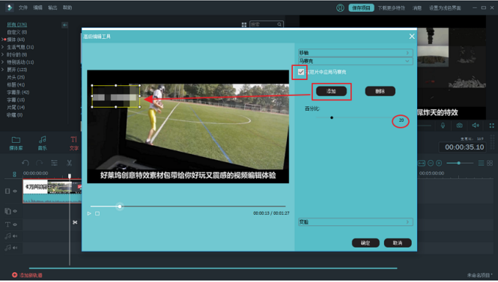The width and height of the screenshot is (498, 282).
Task: Open the 编辑 menu
Action: pos(37,7)
